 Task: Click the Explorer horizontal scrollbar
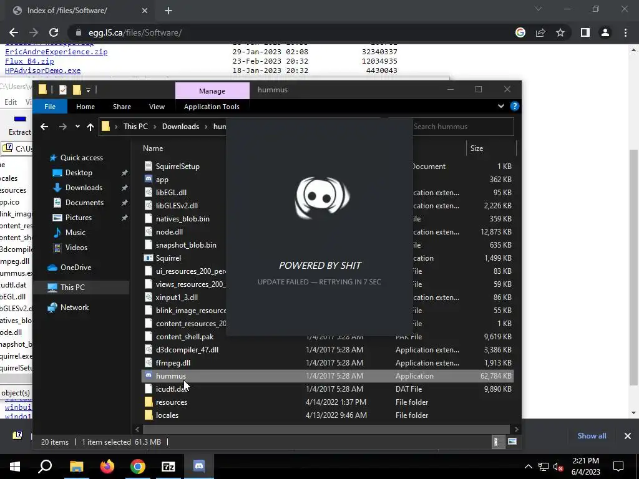[x=326, y=429]
